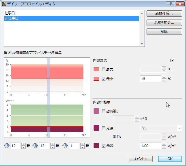Click the 機器 color swatch
The width and height of the screenshot is (186, 166).
point(96,146)
